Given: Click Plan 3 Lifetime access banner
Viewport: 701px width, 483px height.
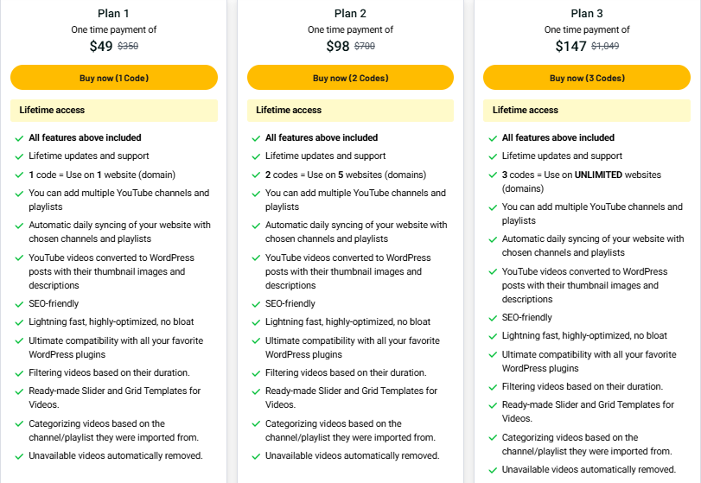Looking at the screenshot, I should pos(587,111).
